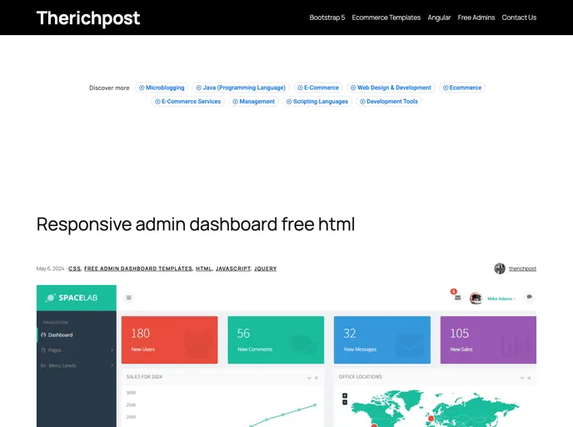Close the Sales for 2024 panel
This screenshot has height=427, width=573.
[x=316, y=378]
